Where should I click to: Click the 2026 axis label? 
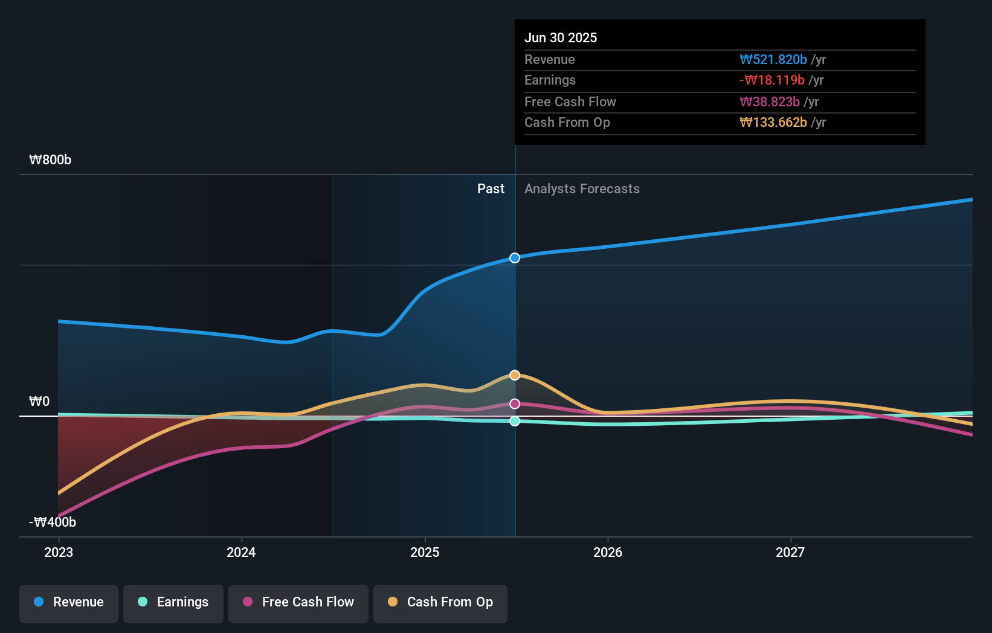pyautogui.click(x=608, y=552)
